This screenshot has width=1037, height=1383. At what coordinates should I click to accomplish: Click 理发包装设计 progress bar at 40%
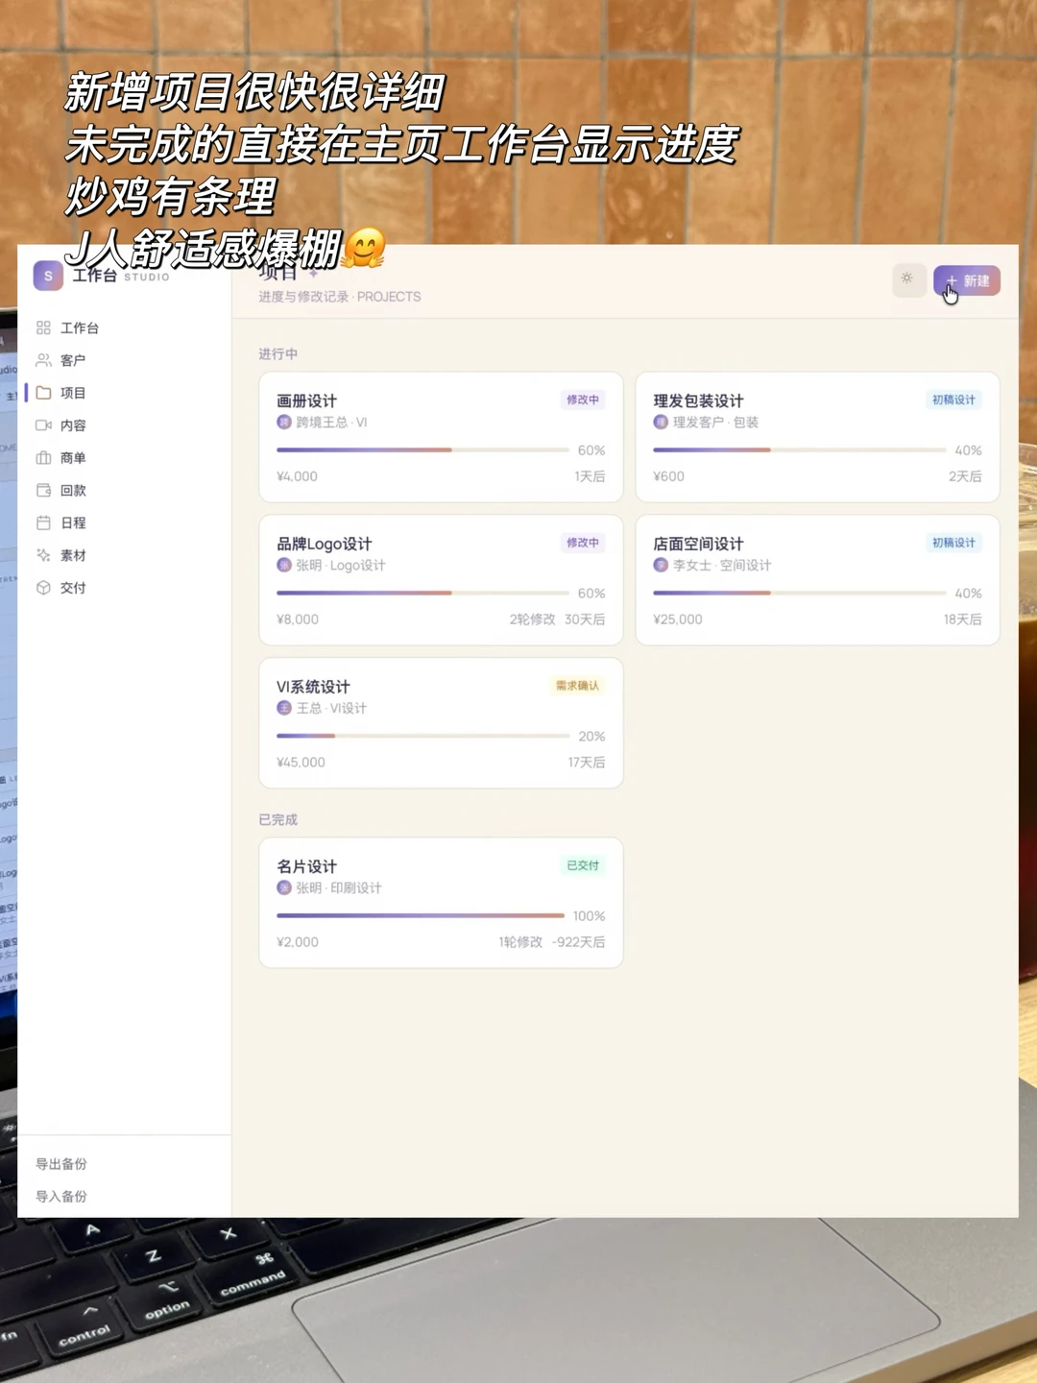click(800, 449)
